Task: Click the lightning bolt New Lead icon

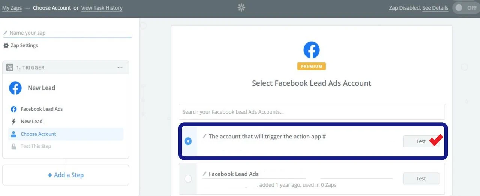Action: (14, 122)
